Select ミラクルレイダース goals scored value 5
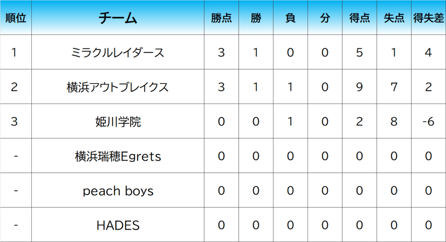The image size is (446, 242). 359,53
